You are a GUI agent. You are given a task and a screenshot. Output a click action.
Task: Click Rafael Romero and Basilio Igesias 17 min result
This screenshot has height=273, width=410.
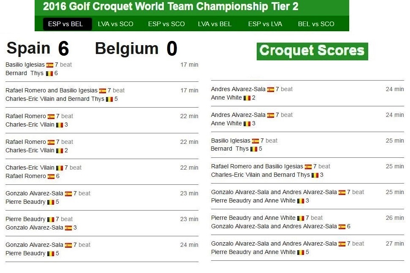[102, 95]
